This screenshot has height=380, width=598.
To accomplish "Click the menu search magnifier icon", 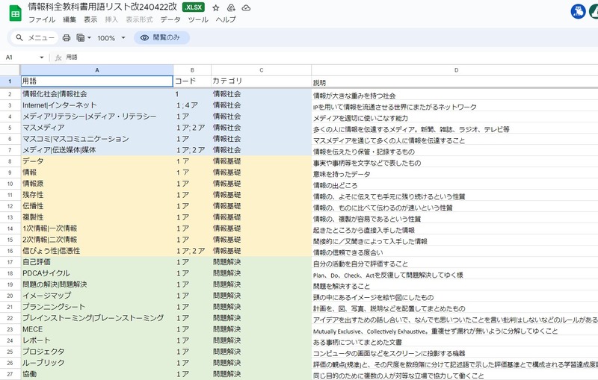I will 19,37.
